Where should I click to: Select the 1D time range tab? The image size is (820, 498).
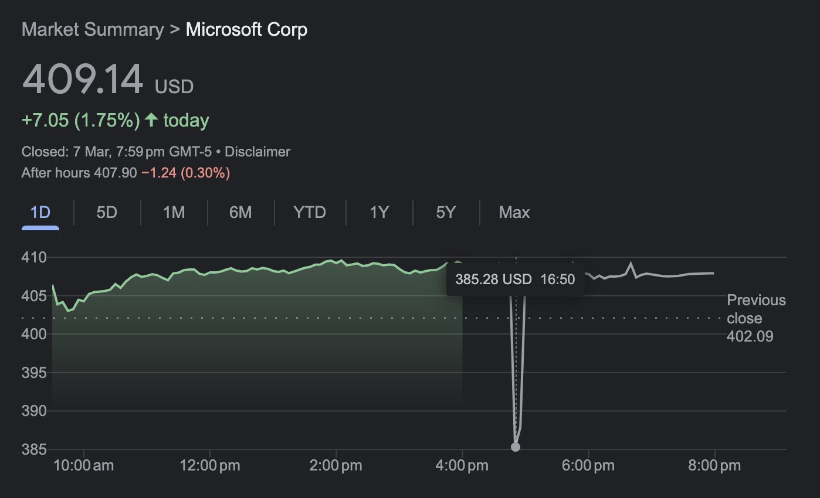click(x=40, y=212)
